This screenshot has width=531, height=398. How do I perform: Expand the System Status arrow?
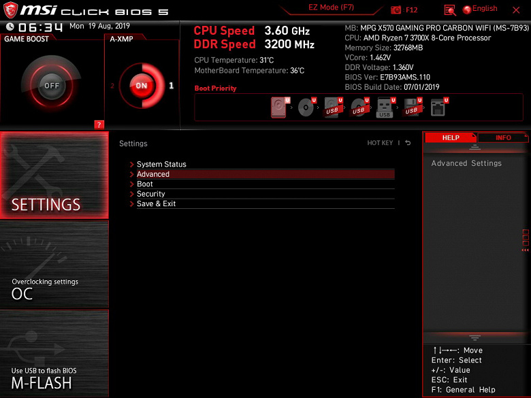(132, 165)
